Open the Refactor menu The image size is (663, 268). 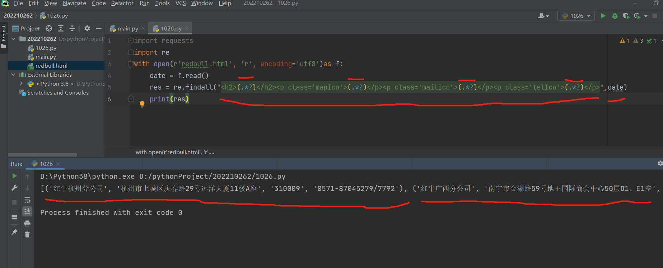pos(122,3)
